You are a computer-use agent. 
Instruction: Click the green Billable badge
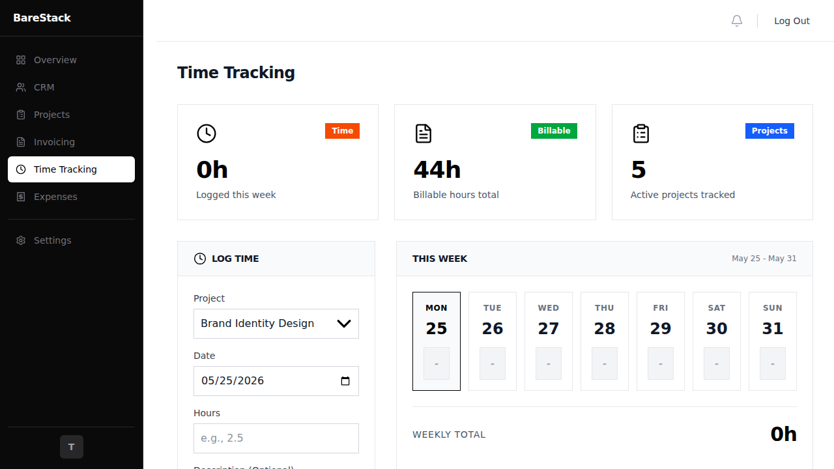pos(554,131)
